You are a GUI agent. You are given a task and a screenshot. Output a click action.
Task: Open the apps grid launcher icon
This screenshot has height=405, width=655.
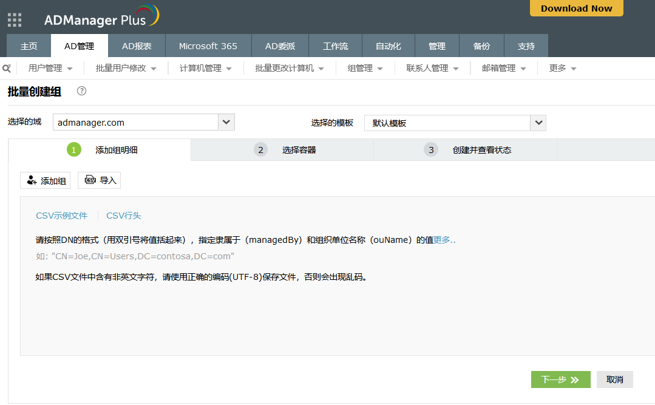coord(15,20)
